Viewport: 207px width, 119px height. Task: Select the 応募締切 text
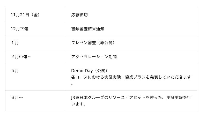click(79, 15)
